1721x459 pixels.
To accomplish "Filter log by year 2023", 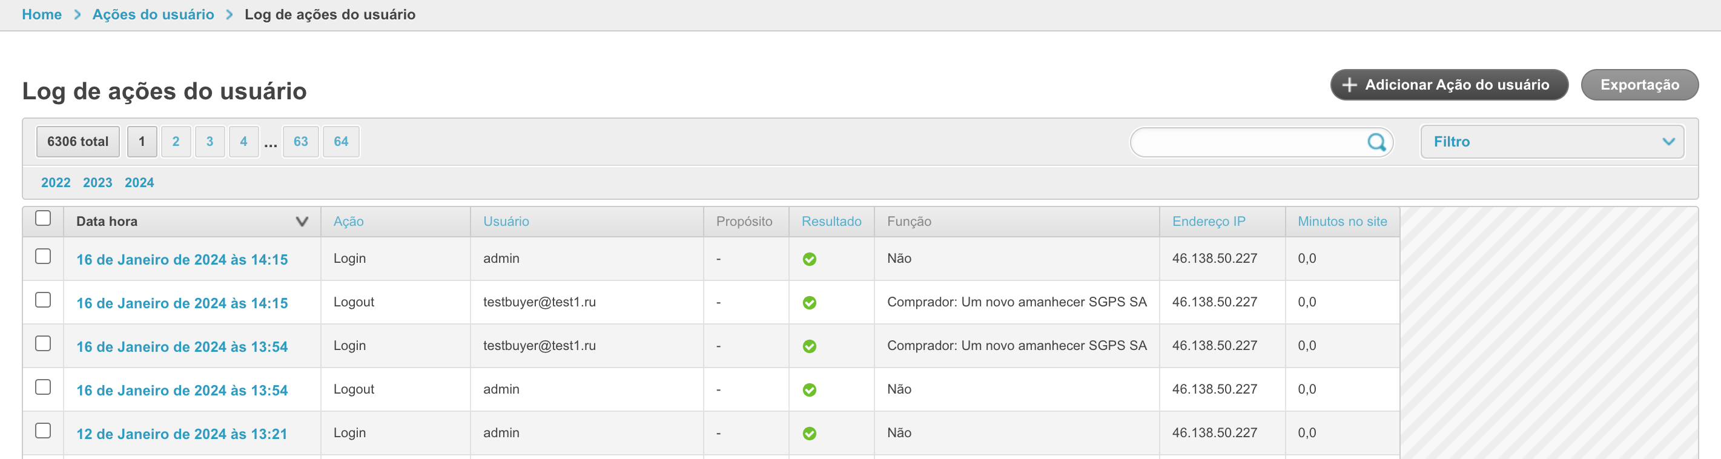I will (x=97, y=182).
